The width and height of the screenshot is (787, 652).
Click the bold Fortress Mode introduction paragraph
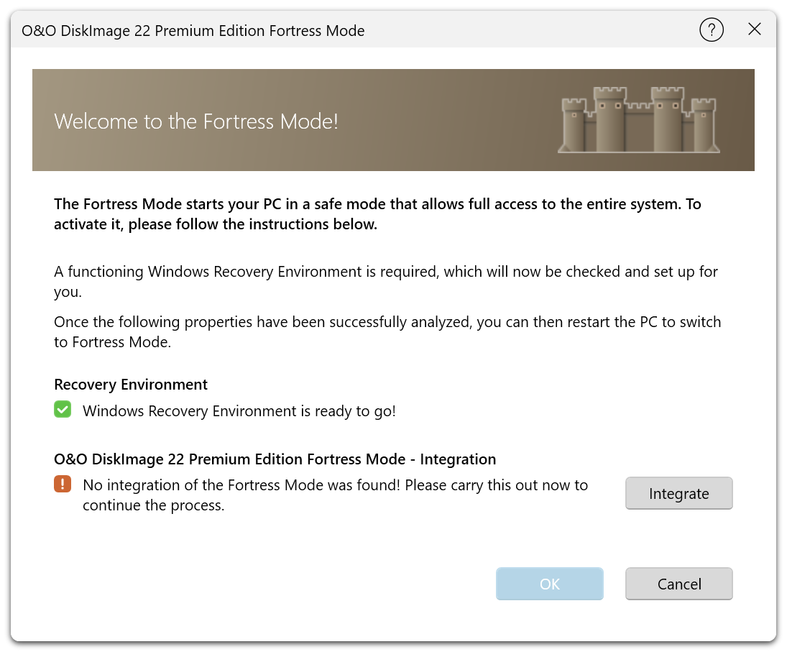[377, 213]
